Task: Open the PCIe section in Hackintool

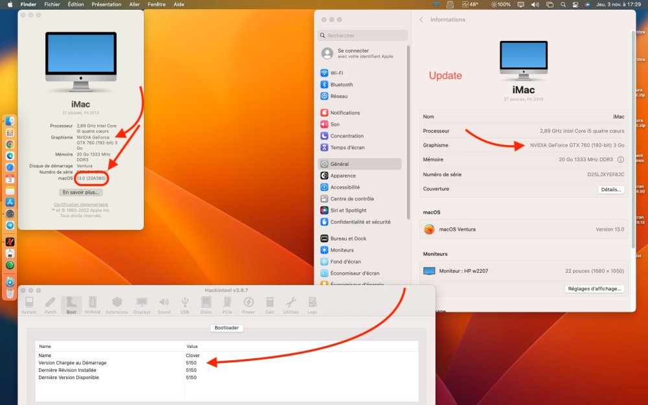Action: [x=227, y=305]
